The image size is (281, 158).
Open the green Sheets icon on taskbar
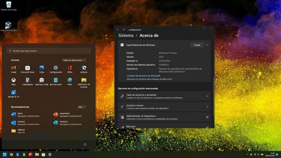pyautogui.click(x=24, y=154)
